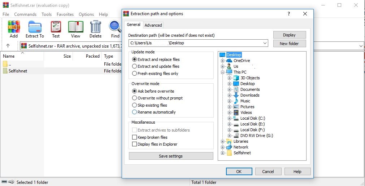
Task: Click the up-one-level arrow icon
Action: 8,46
